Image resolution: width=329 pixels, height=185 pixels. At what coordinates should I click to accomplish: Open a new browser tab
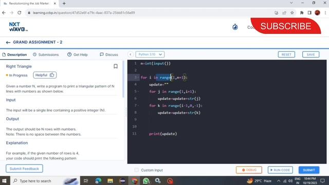[x=64, y=4]
